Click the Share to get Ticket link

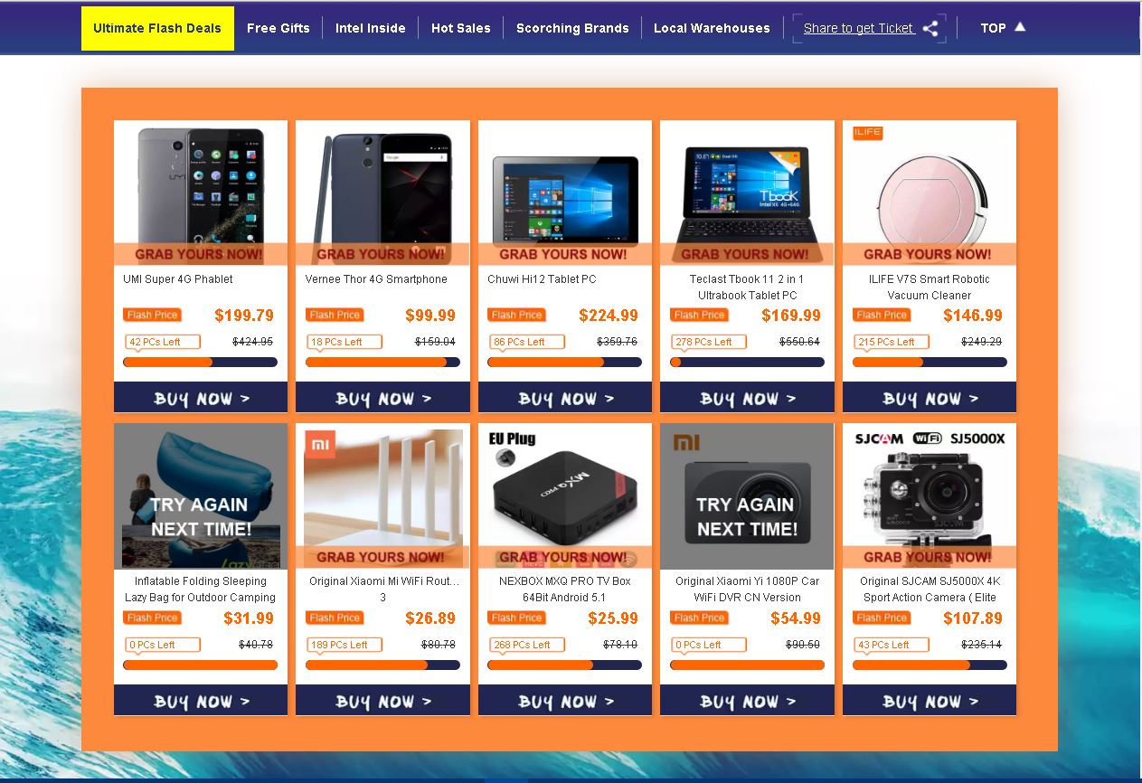(859, 28)
